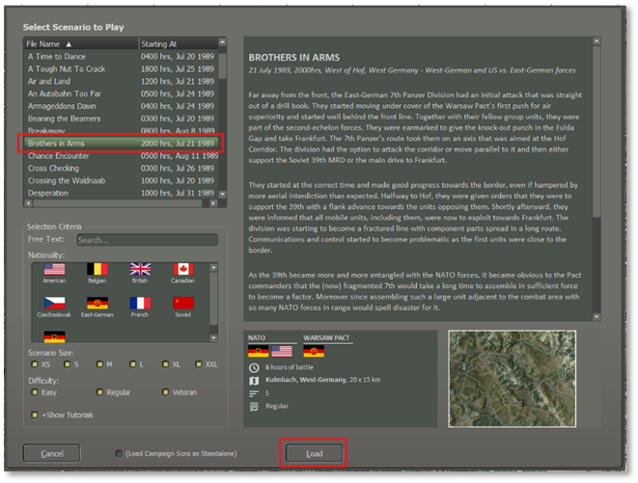Toggle the Veteran difficulty checkbox
The height and width of the screenshot is (483, 638).
tap(165, 392)
